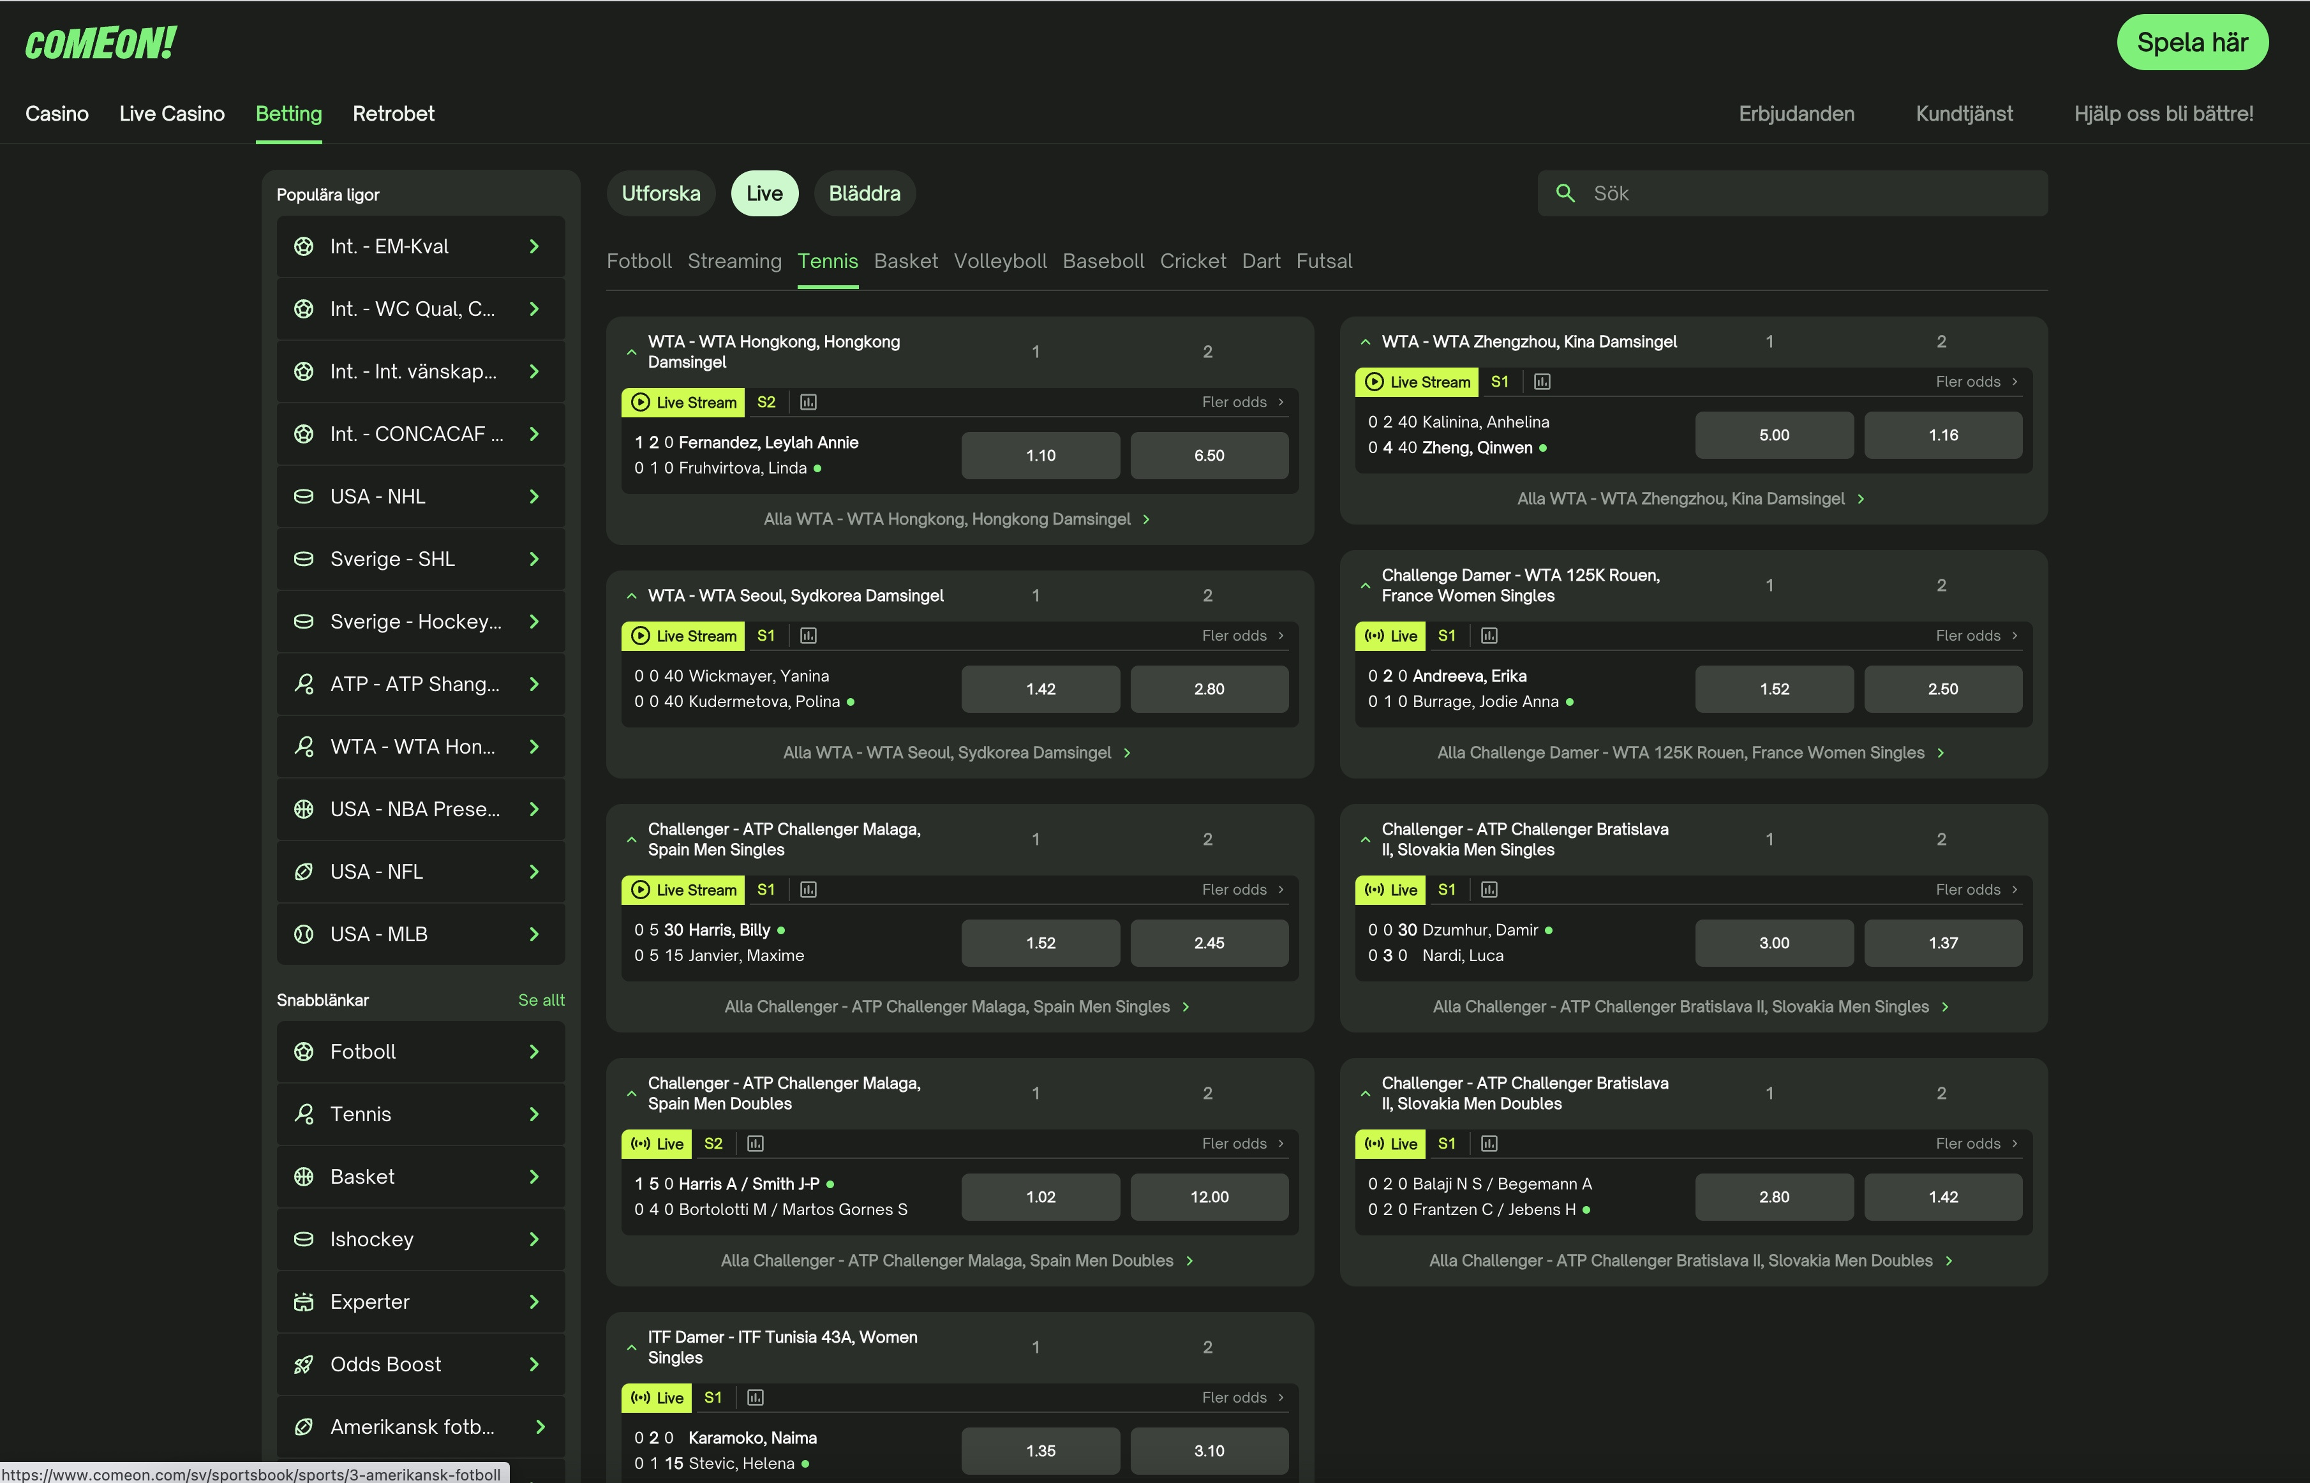The height and width of the screenshot is (1483, 2310).
Task: Click the search magnifier icon
Action: coord(1566,193)
